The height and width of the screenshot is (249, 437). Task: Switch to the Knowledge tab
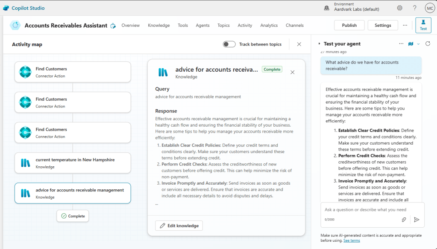pyautogui.click(x=158, y=26)
